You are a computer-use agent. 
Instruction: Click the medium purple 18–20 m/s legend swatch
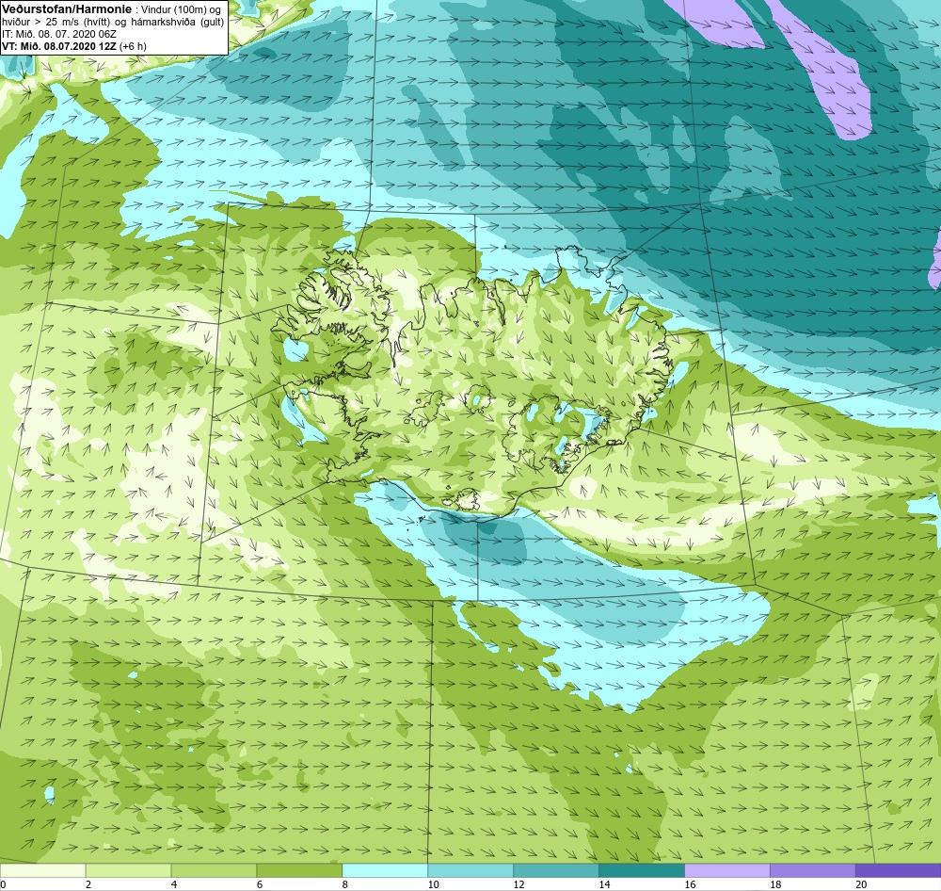[813, 870]
